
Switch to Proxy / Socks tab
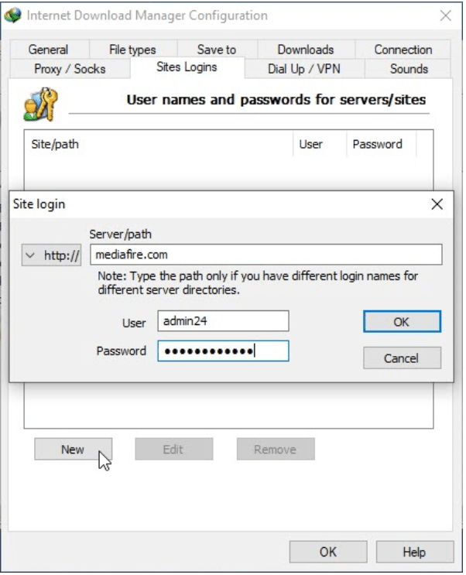coord(70,69)
